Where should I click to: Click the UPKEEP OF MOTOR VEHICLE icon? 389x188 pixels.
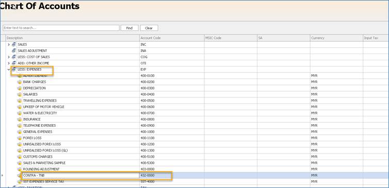pyautogui.click(x=20, y=107)
